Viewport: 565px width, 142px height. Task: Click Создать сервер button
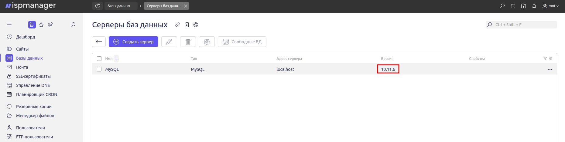(x=133, y=42)
